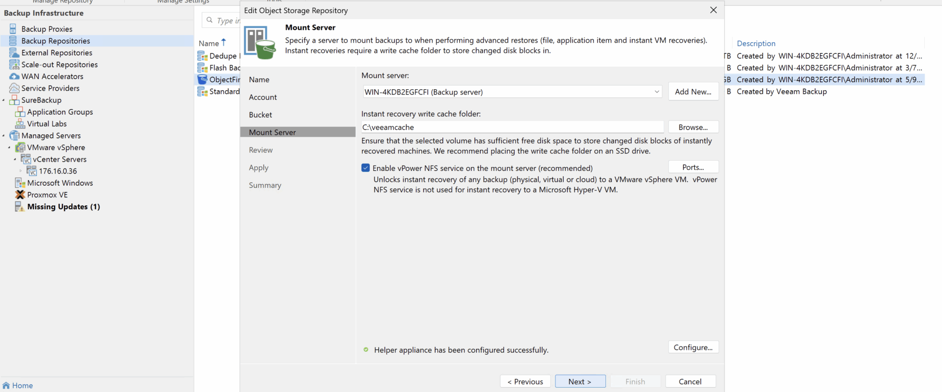Click the green helper appliance status icon
The image size is (942, 392).
[366, 350]
